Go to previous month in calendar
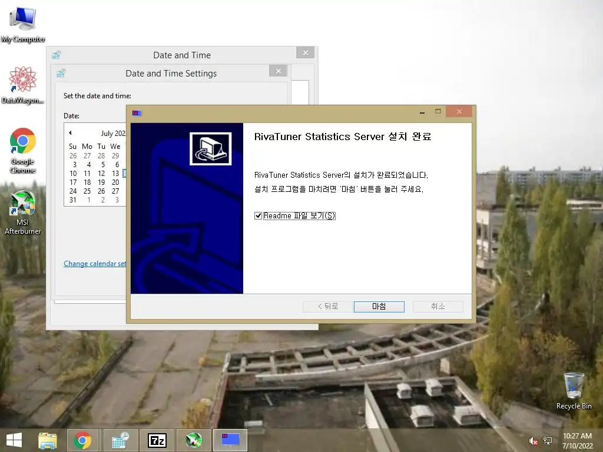This screenshot has height=452, width=603. (x=71, y=132)
